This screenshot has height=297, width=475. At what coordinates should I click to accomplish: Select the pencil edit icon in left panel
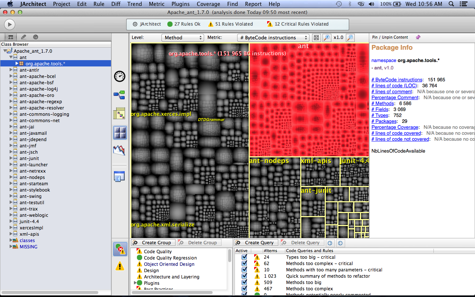(x=23, y=37)
